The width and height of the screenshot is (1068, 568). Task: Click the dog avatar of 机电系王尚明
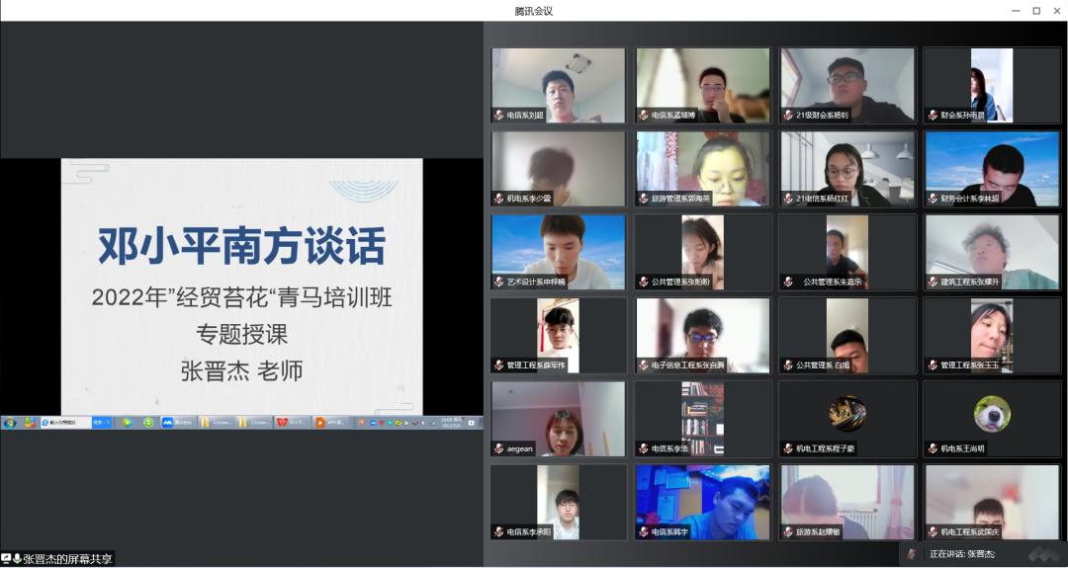992,414
